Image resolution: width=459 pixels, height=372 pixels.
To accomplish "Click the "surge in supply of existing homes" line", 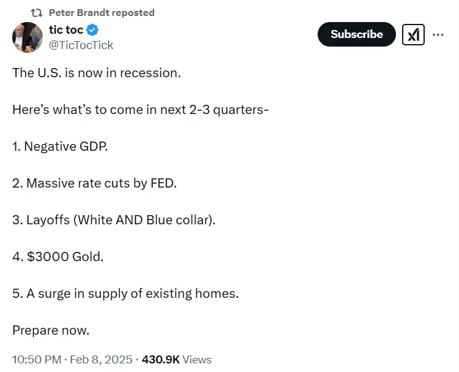I will [125, 294].
